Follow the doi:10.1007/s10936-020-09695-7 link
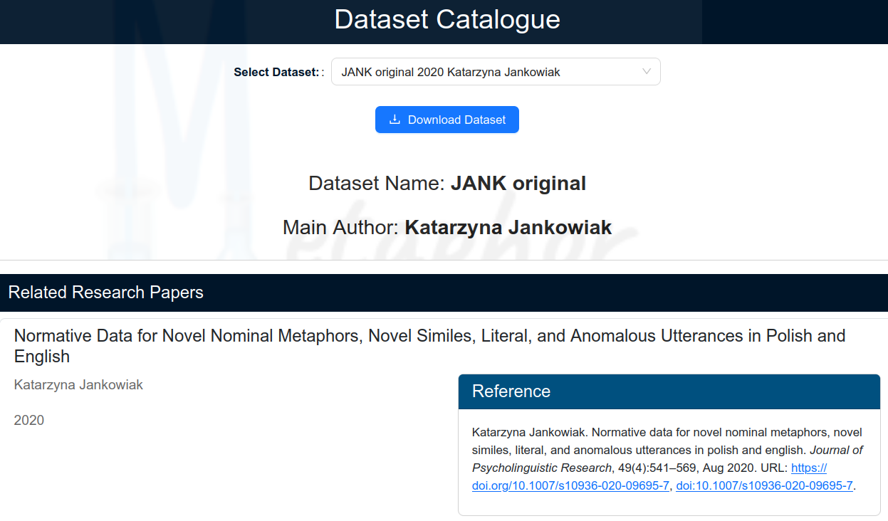This screenshot has width=888, height=521. (763, 486)
